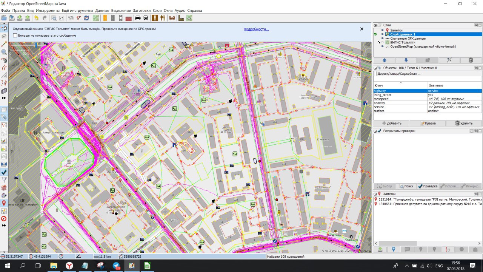
Task: Click the Добавить tag button
Action: [x=391, y=123]
